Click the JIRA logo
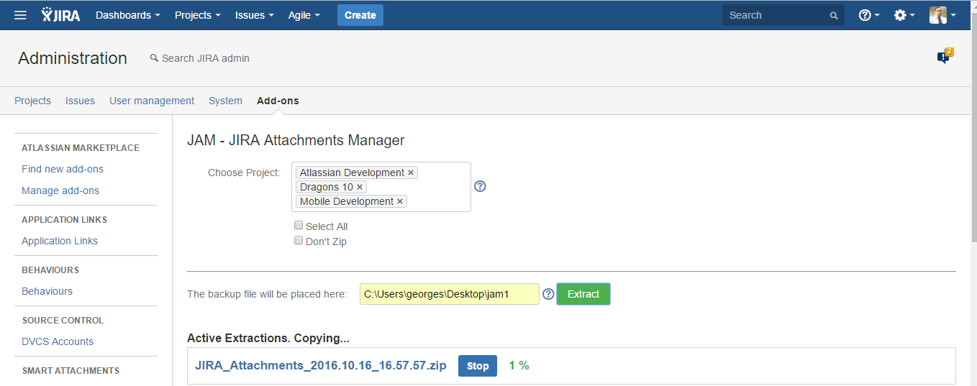The height and width of the screenshot is (386, 977). [61, 15]
